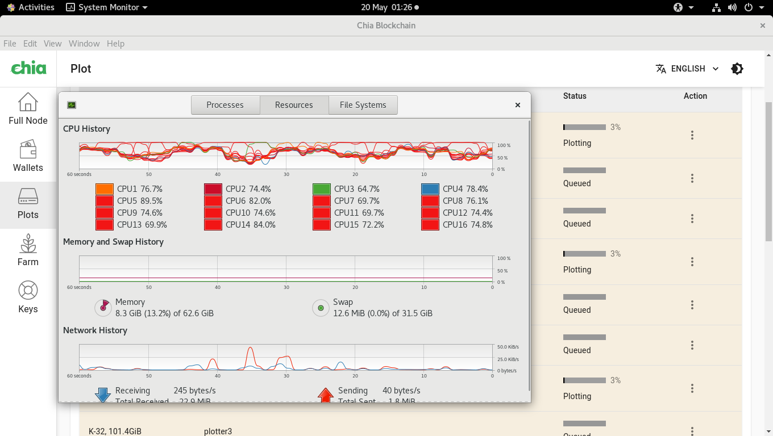The height and width of the screenshot is (436, 773).
Task: Pick color for CPU1 swatch
Action: coord(105,189)
